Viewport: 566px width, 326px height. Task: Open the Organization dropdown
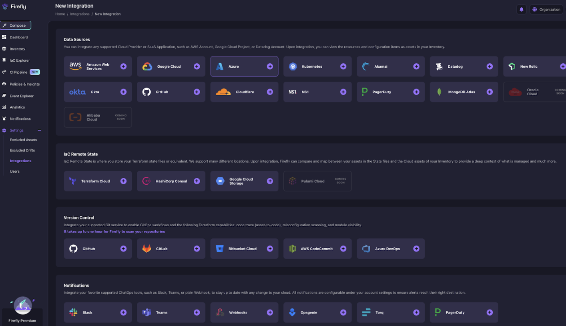pos(546,9)
